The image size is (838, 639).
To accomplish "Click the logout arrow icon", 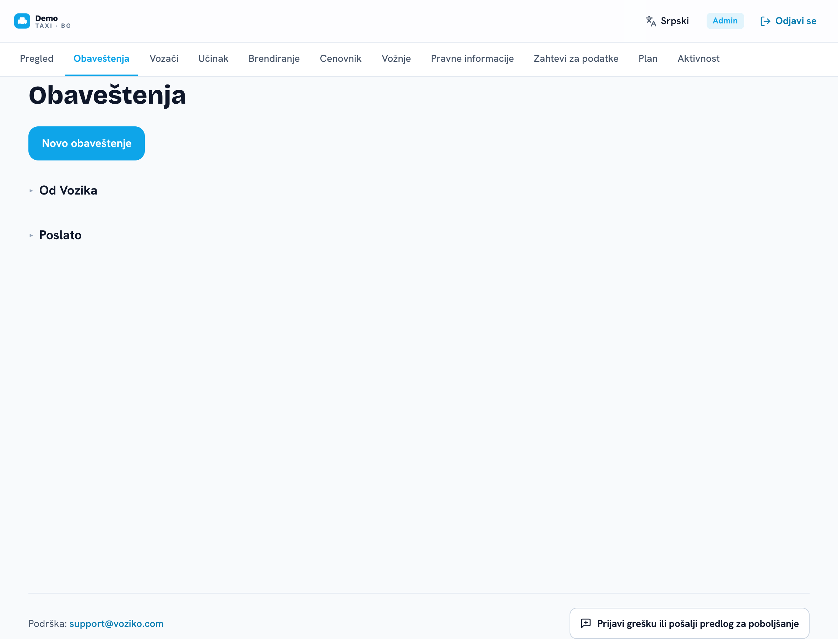I will [x=765, y=21].
